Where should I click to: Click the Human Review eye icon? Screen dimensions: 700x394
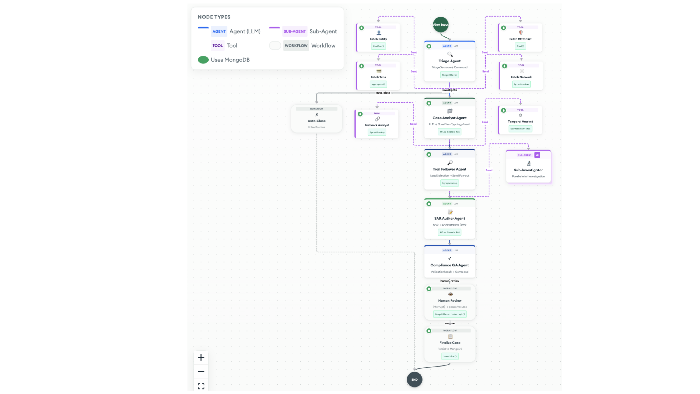[x=450, y=294]
